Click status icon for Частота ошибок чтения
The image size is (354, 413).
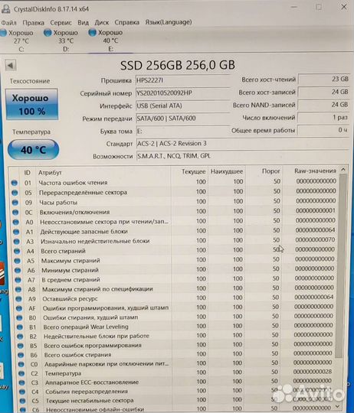coord(15,183)
